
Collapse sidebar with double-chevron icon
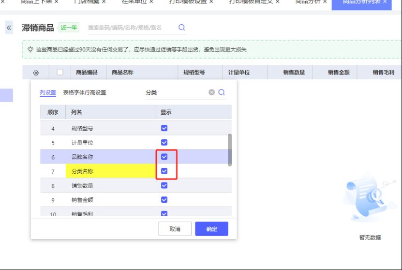pyautogui.click(x=9, y=28)
